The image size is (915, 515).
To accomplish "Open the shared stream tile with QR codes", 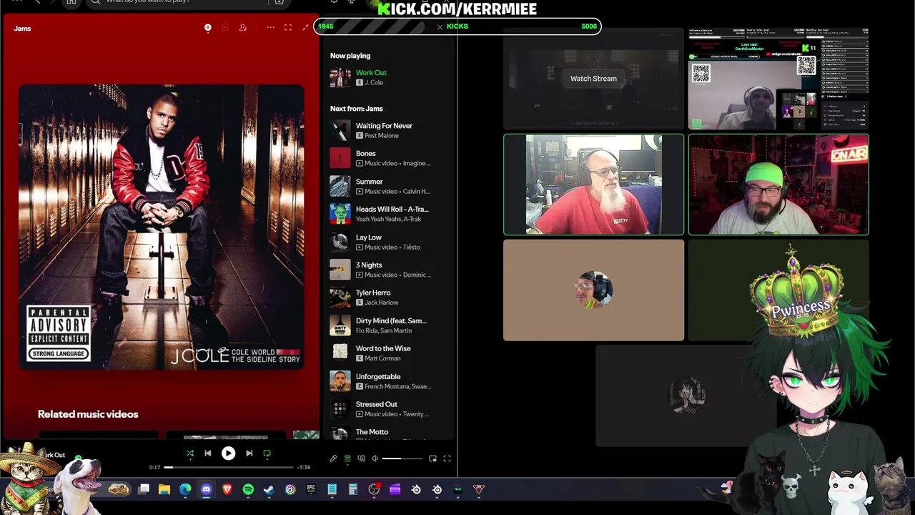I will 778,79.
